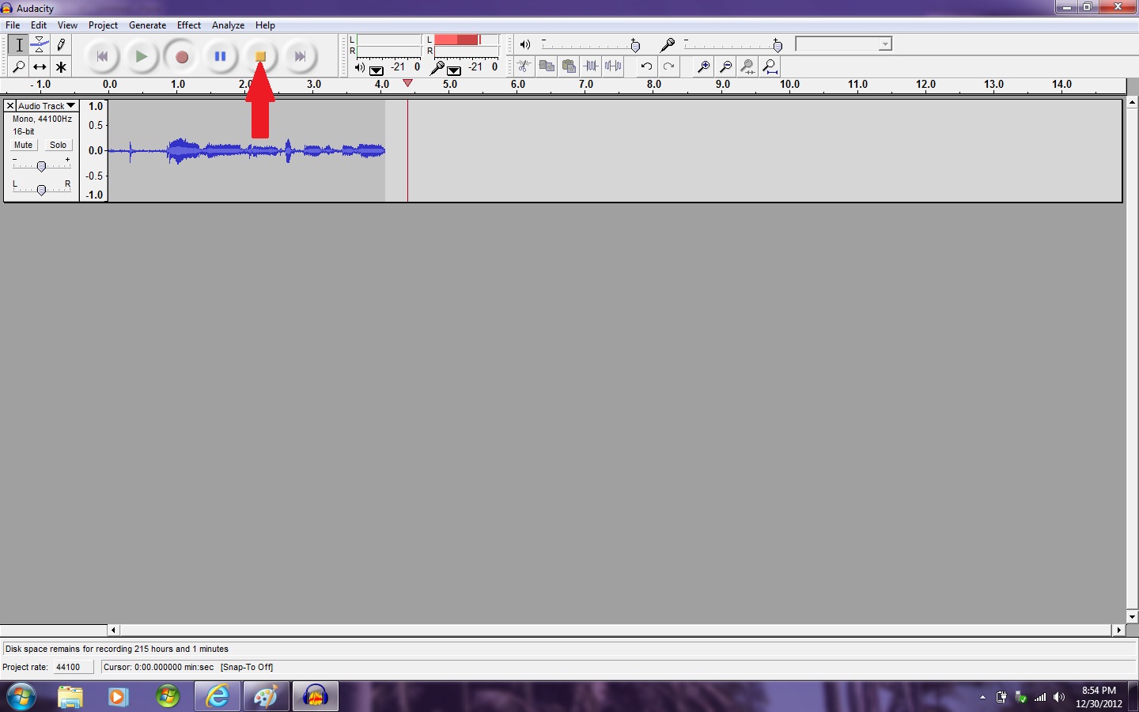The height and width of the screenshot is (712, 1139).
Task: Click the Silence Selection icon
Action: tap(613, 66)
